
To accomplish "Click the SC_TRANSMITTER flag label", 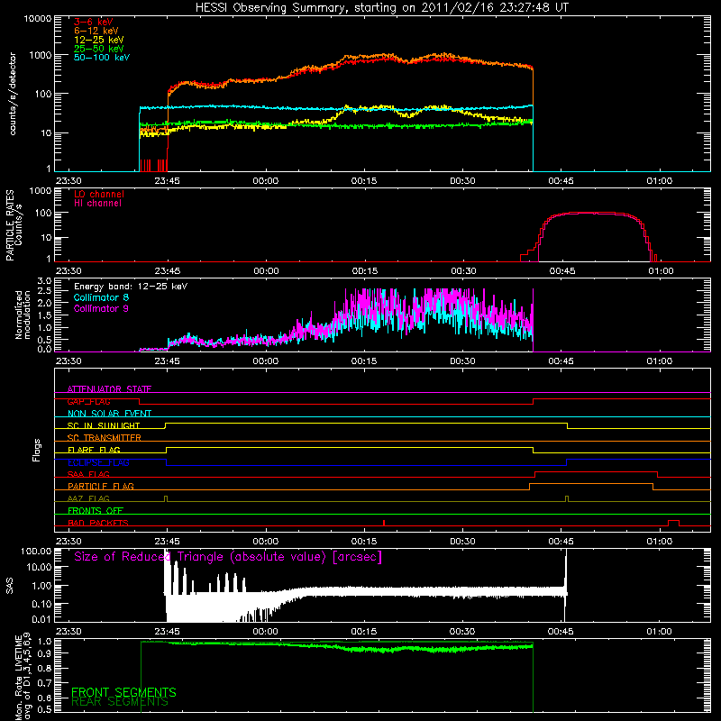I will pyautogui.click(x=104, y=438).
